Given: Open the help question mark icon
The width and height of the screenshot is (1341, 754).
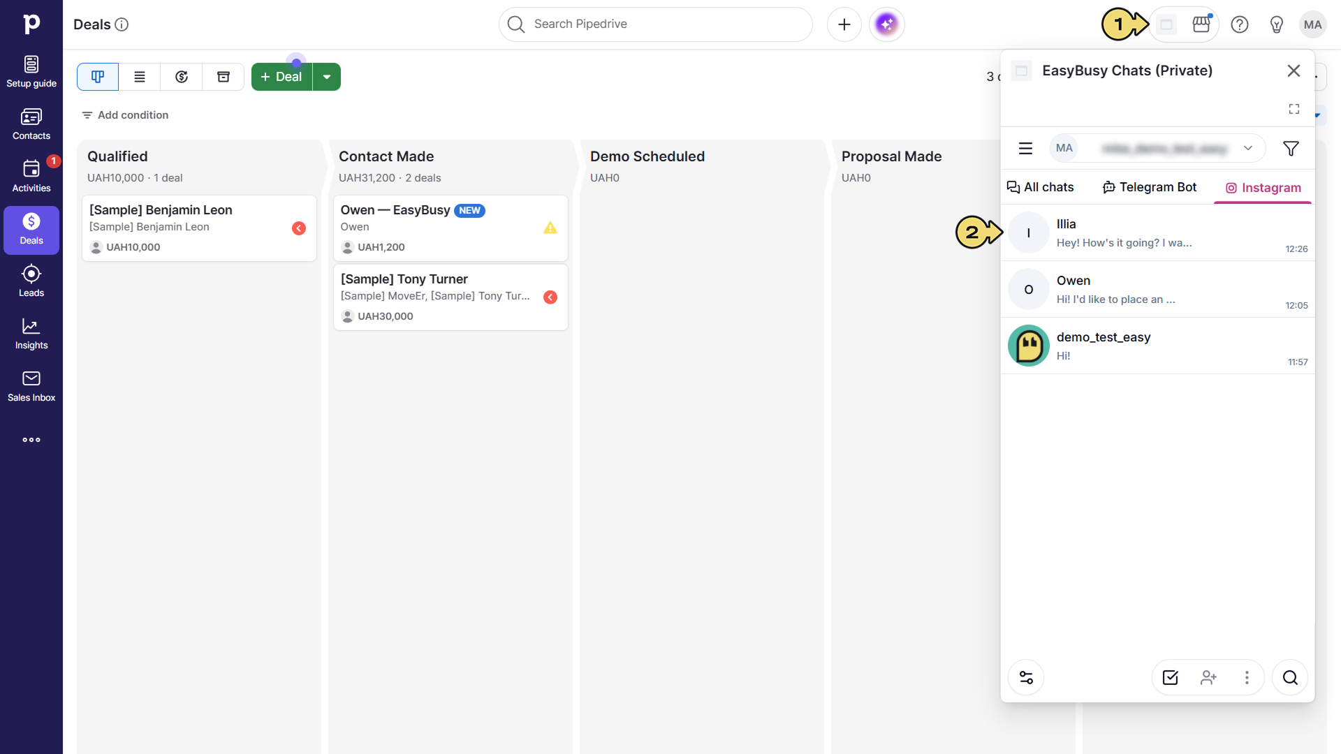Looking at the screenshot, I should (x=1240, y=25).
